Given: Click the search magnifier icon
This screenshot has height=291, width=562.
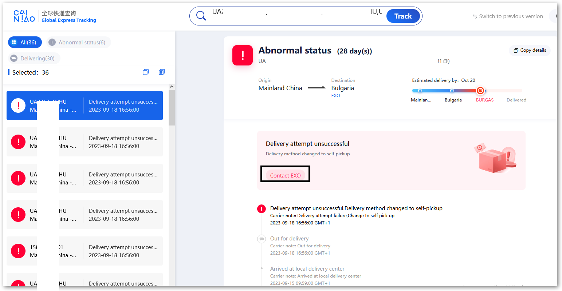Looking at the screenshot, I should [201, 16].
